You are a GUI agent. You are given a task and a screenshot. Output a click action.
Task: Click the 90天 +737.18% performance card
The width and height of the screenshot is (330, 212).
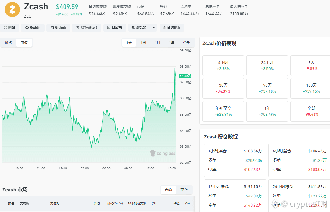[267, 88]
